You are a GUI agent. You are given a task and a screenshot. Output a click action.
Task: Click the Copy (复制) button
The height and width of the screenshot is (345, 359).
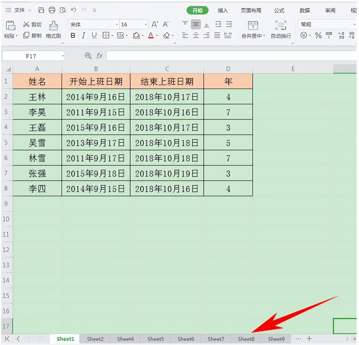click(x=32, y=36)
